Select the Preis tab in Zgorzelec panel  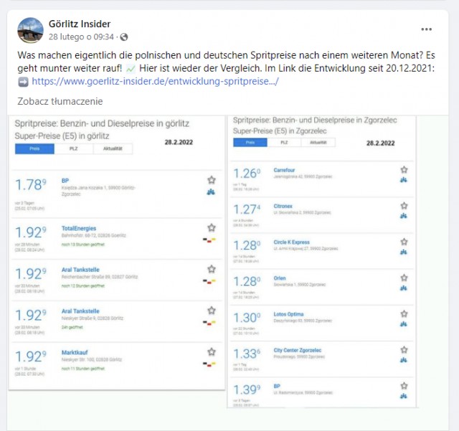pos(250,143)
